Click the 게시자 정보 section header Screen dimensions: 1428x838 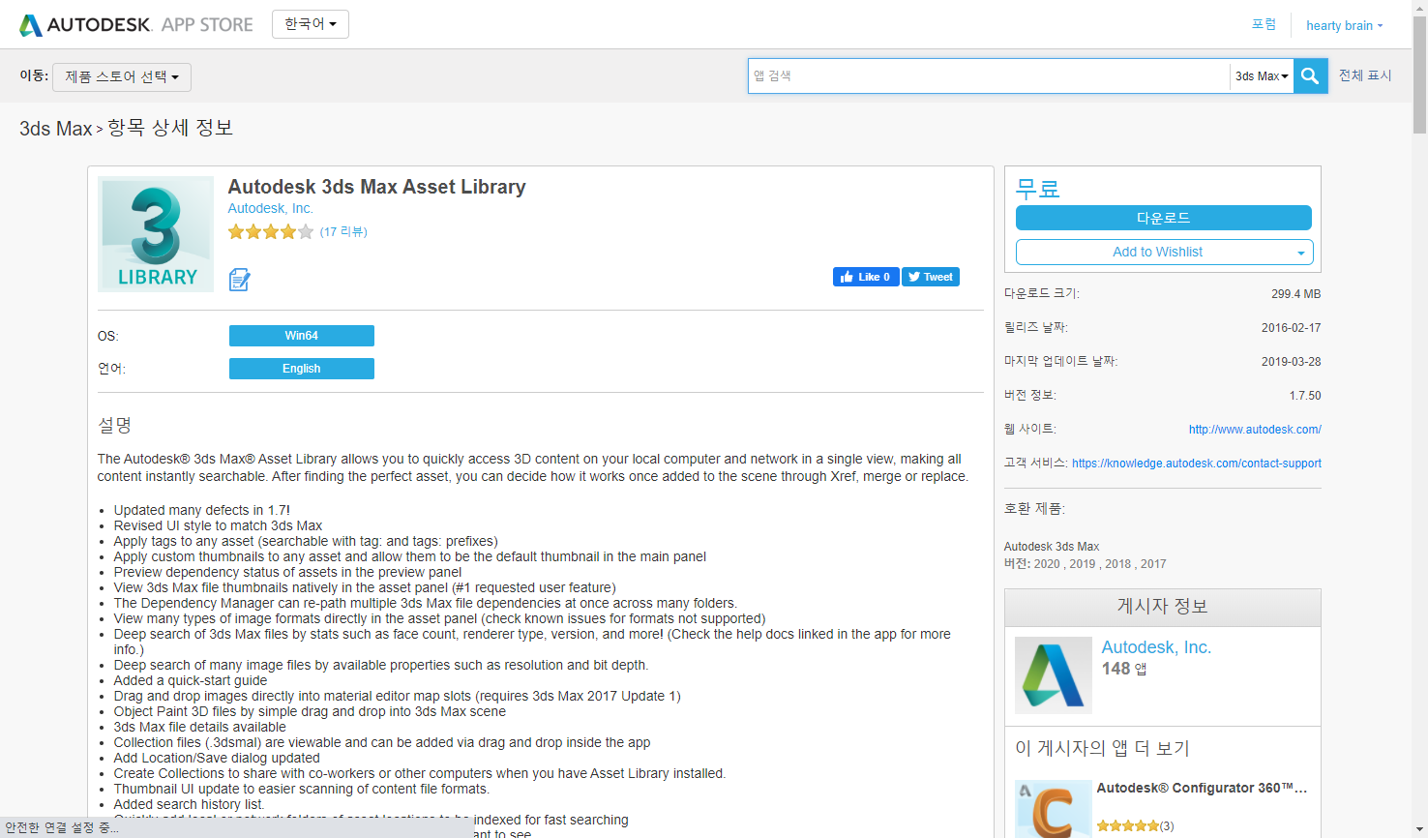(1163, 607)
